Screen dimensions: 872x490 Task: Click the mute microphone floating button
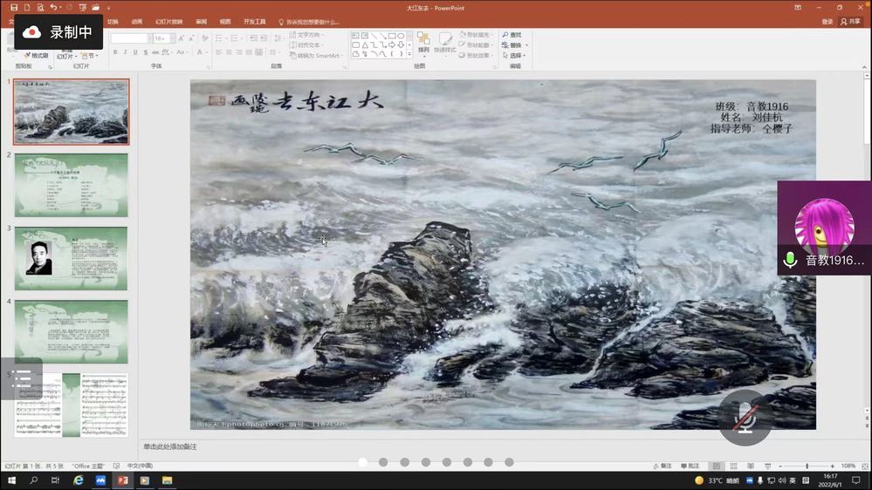click(x=745, y=418)
